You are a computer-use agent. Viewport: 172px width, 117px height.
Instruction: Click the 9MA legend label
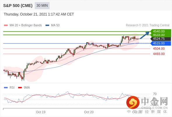coord(27,88)
